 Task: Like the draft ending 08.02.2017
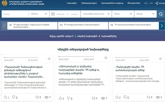pyautogui.click(x=60, y=98)
